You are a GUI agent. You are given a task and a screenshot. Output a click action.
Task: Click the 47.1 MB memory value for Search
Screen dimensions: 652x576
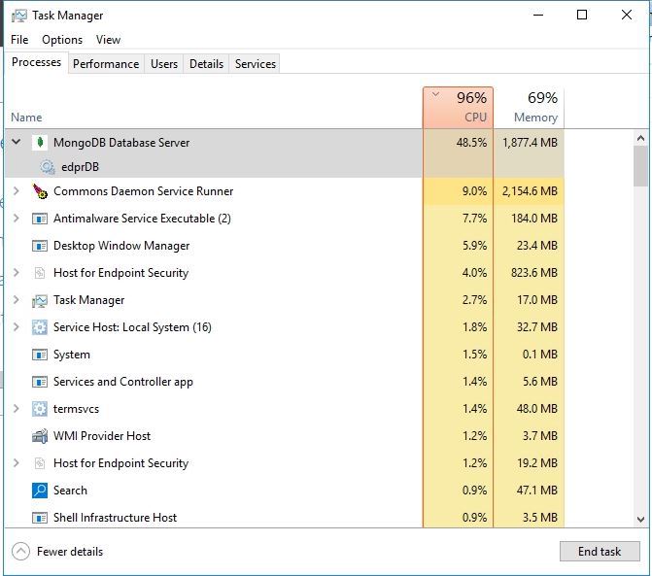[x=537, y=491]
